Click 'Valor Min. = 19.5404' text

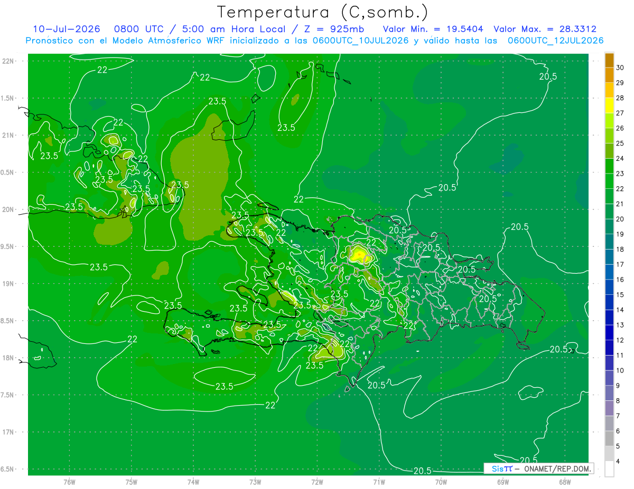click(x=433, y=29)
